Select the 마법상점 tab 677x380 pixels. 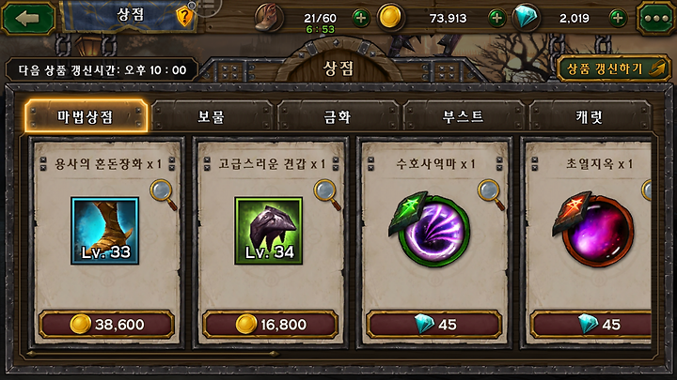click(x=86, y=116)
